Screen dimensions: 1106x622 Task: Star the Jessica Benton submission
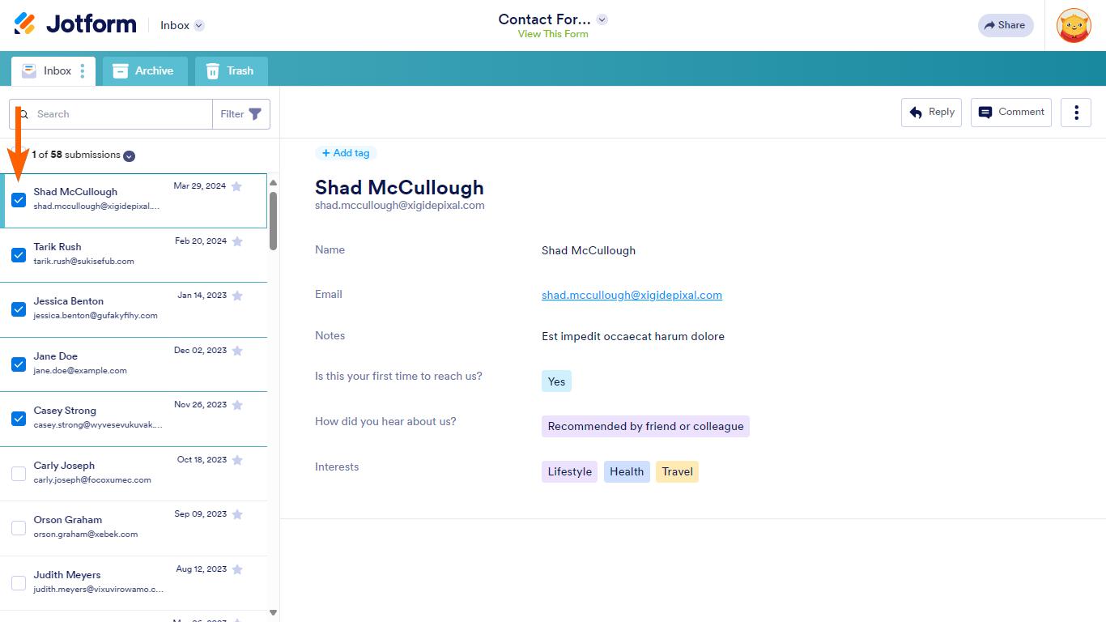237,296
